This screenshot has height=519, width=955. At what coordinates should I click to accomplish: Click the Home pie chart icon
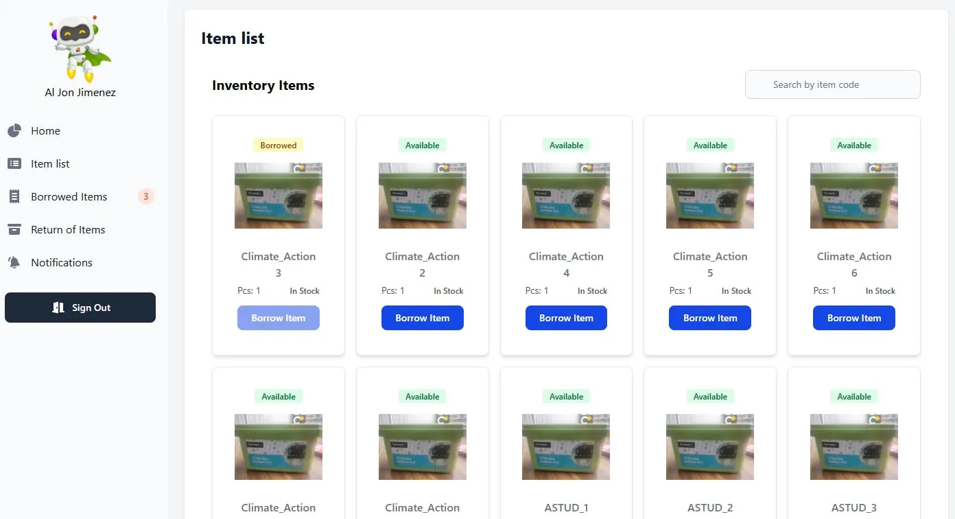(14, 130)
